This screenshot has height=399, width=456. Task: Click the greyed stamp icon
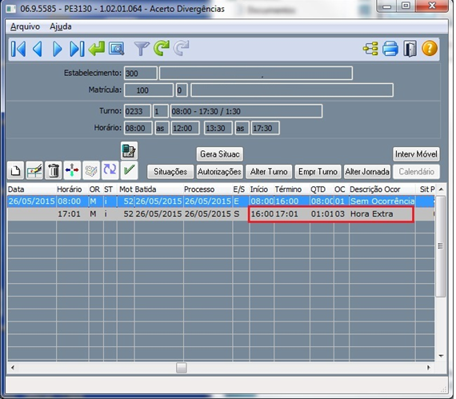coord(91,170)
